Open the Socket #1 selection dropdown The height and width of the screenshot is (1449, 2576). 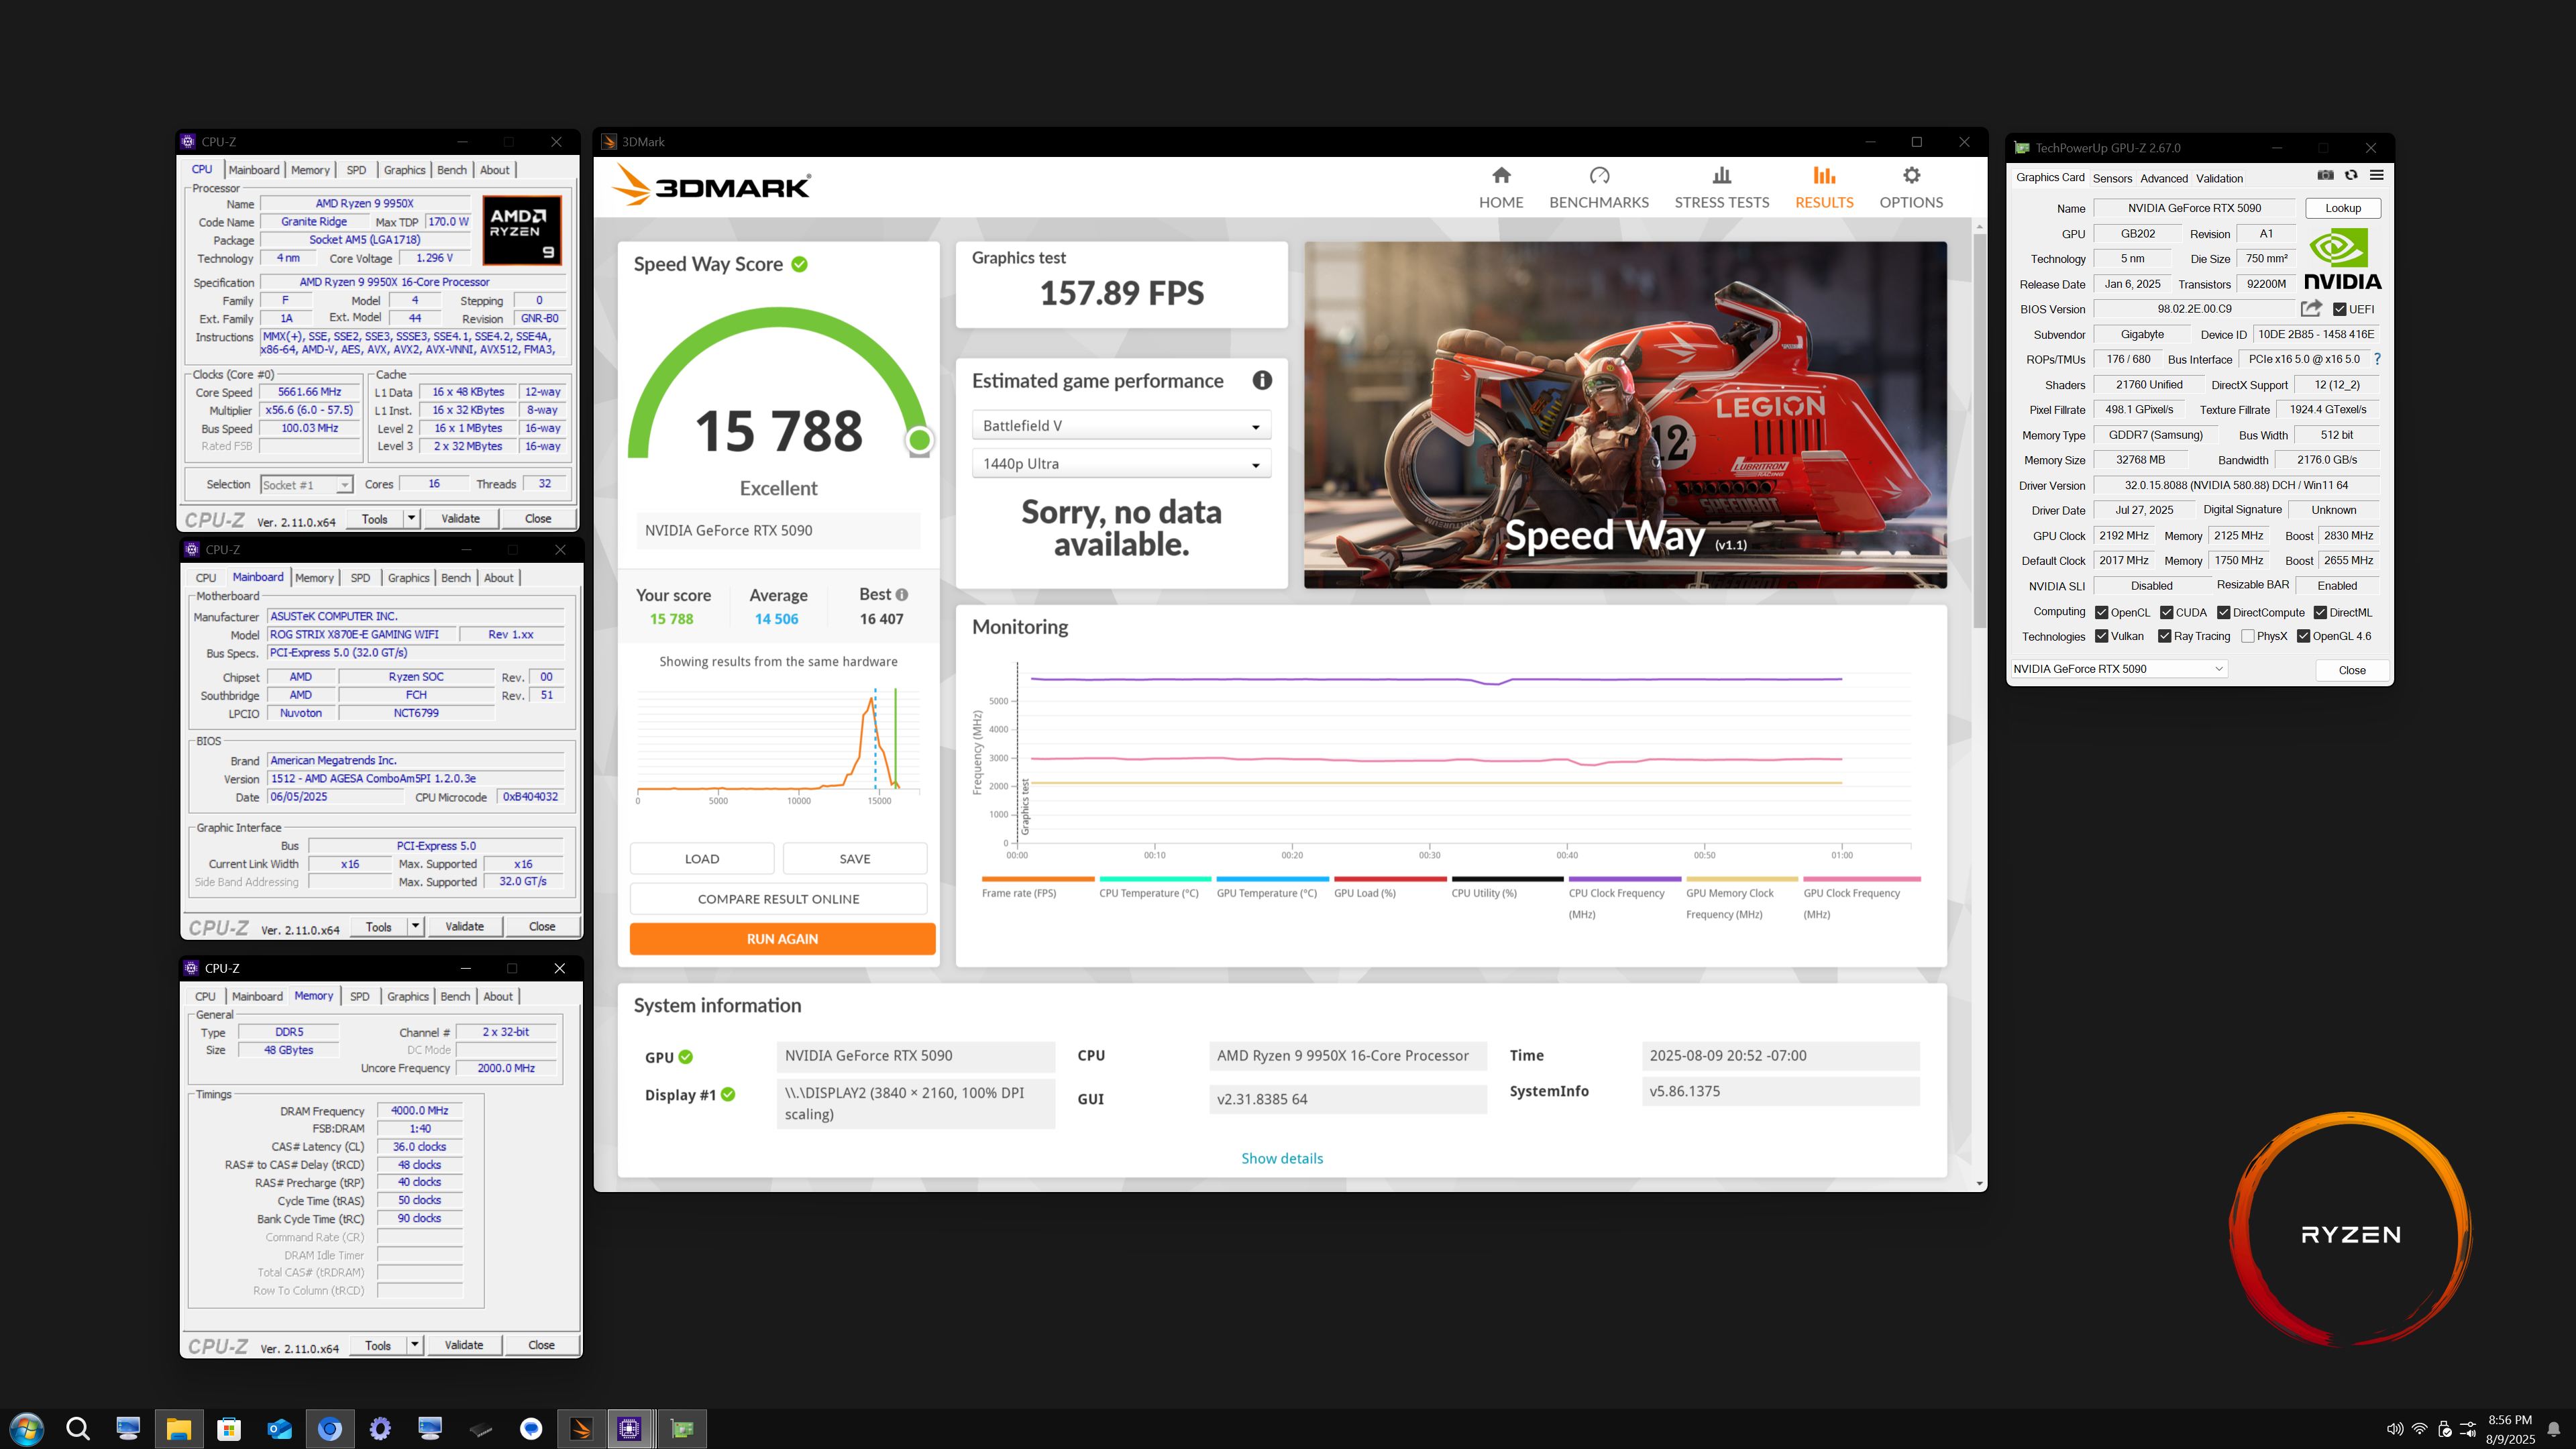click(x=306, y=485)
